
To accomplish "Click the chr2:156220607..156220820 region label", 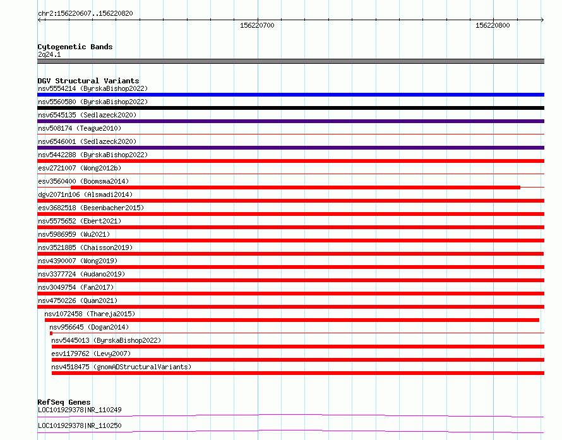I will [85, 13].
